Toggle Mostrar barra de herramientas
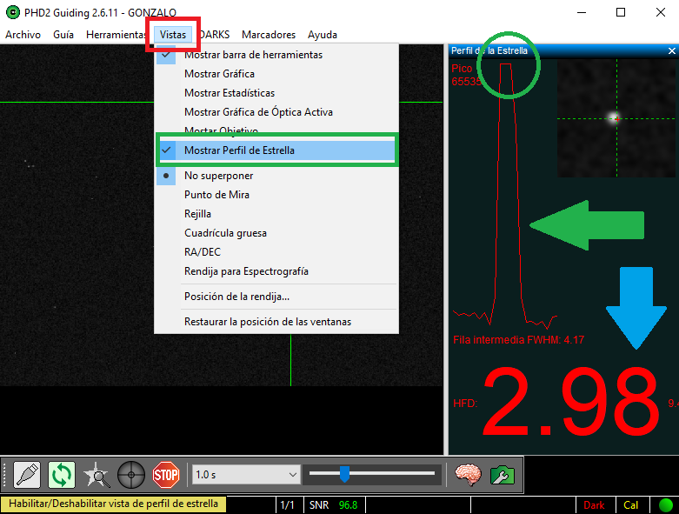The width and height of the screenshot is (679, 514). point(276,55)
